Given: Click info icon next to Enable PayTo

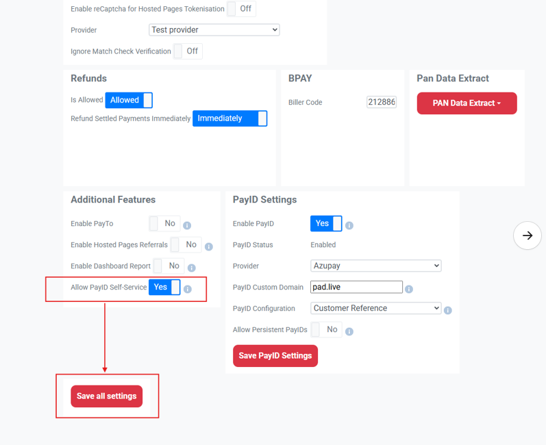Looking at the screenshot, I should (187, 225).
